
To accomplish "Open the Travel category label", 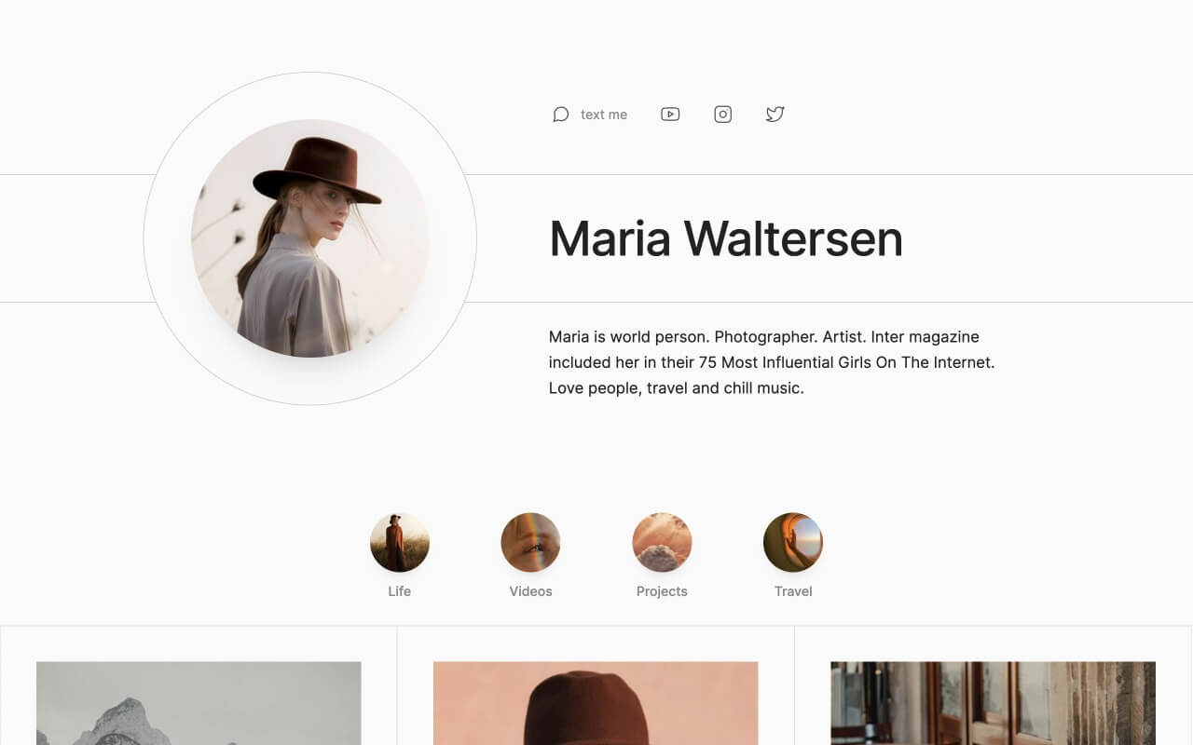I will (x=793, y=590).
